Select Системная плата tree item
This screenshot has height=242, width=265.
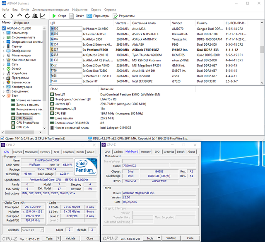coord(23,37)
